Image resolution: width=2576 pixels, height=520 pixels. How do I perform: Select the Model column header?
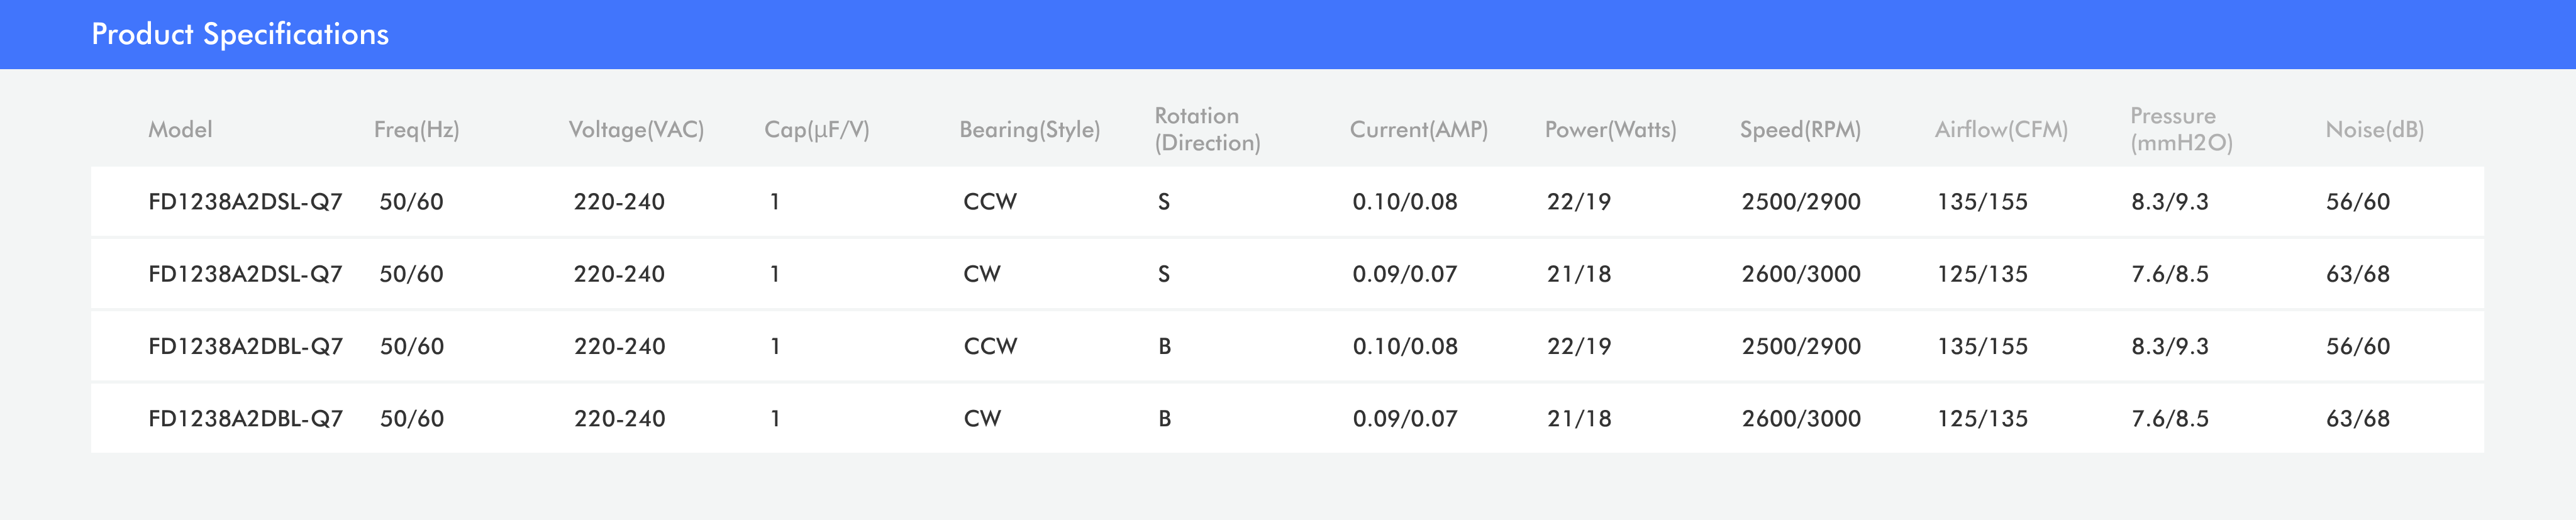tap(180, 130)
